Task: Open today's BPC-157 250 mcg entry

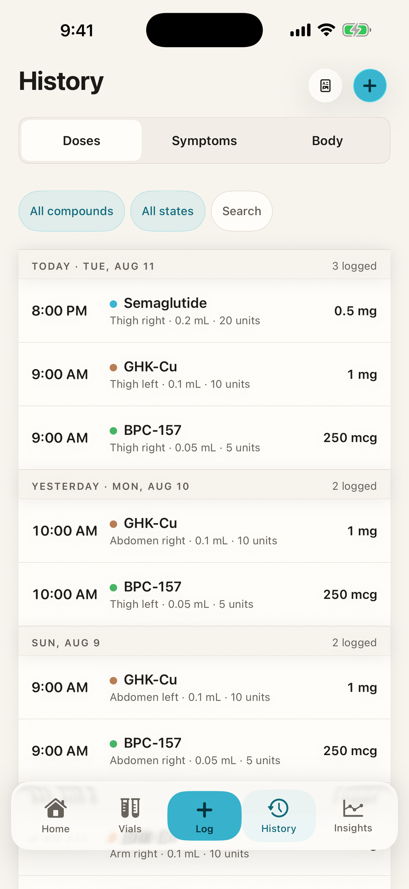Action: click(204, 438)
